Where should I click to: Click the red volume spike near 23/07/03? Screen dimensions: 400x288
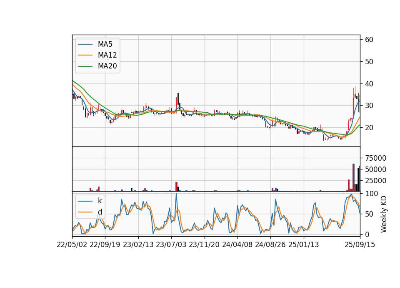pyautogui.click(x=176, y=187)
